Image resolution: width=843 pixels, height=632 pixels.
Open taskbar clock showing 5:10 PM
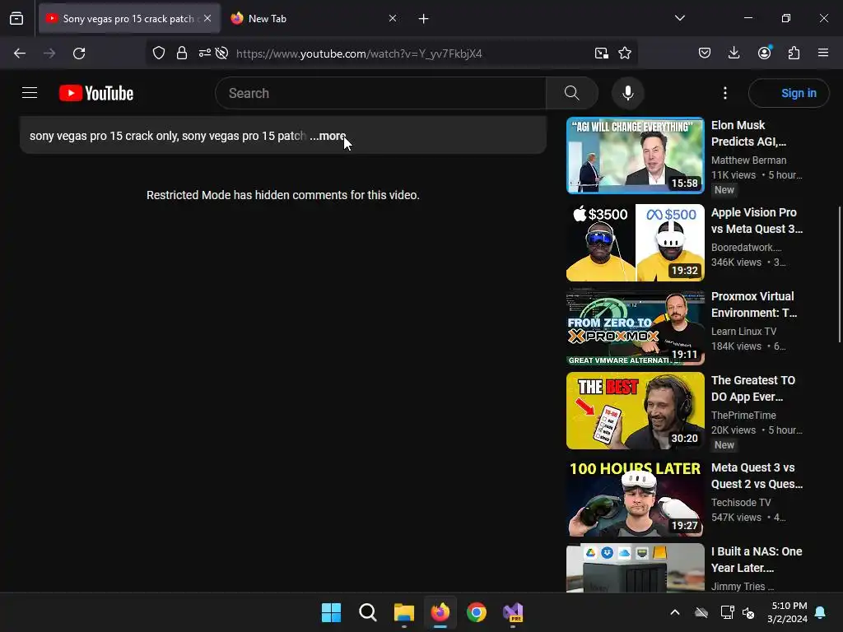pyautogui.click(x=787, y=612)
